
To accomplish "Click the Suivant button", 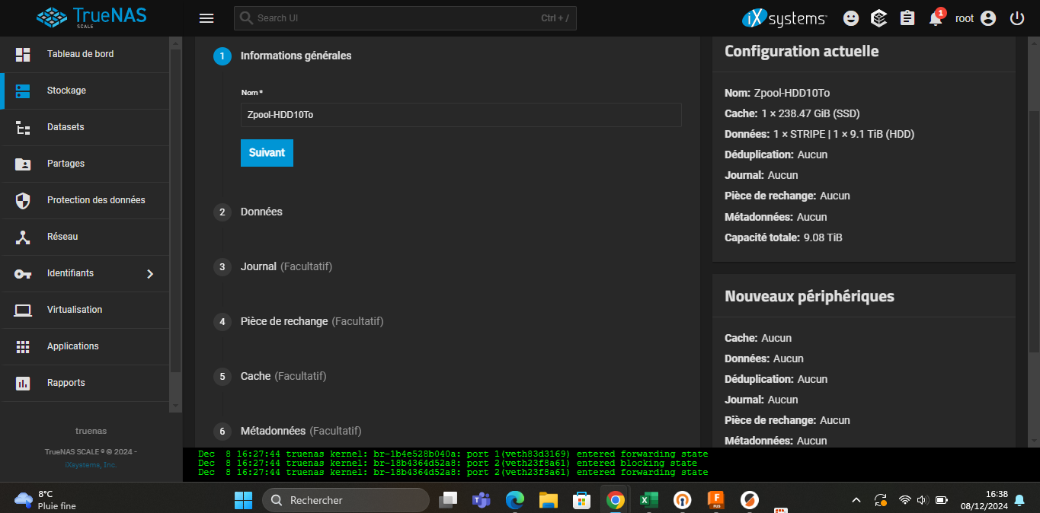I will (x=267, y=152).
